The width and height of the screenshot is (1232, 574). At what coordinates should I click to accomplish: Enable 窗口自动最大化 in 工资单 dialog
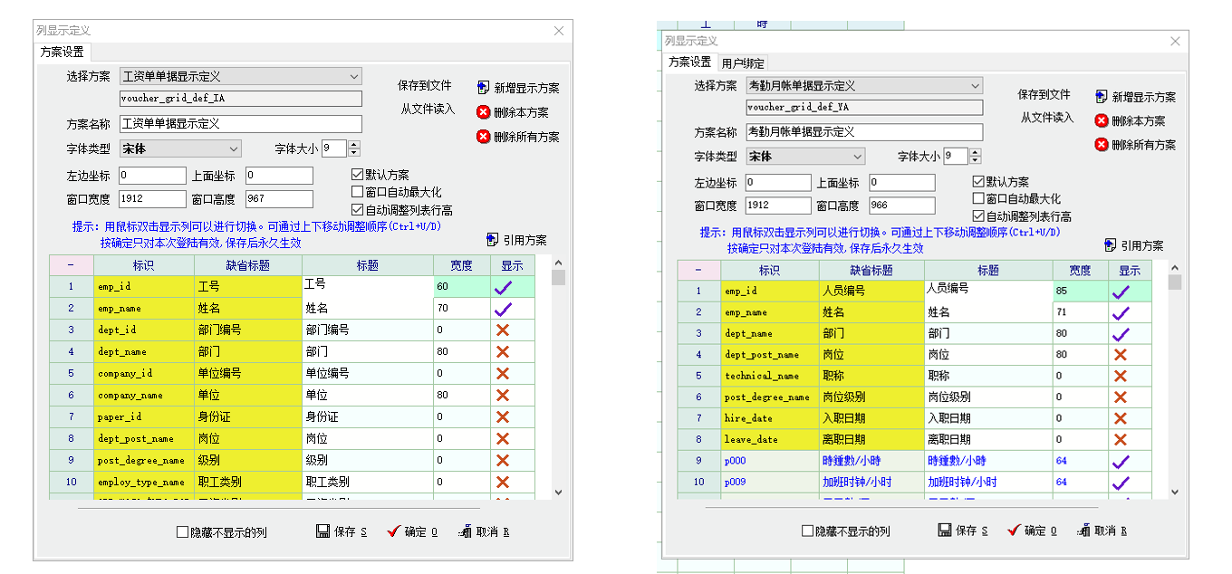click(357, 192)
